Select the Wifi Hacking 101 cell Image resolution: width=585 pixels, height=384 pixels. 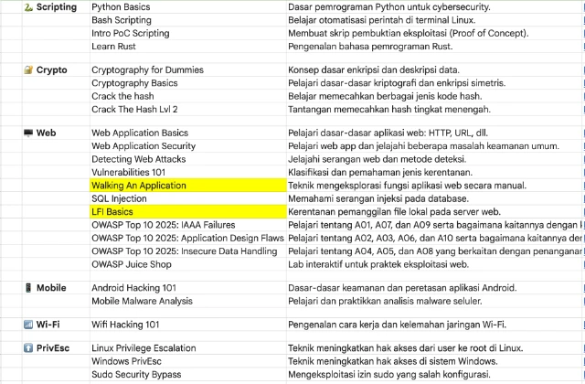point(188,325)
